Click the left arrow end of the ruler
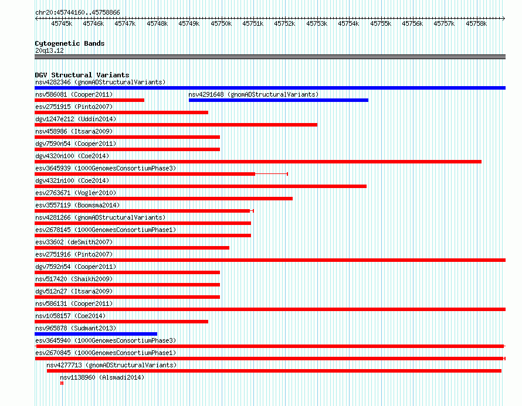 36,19
